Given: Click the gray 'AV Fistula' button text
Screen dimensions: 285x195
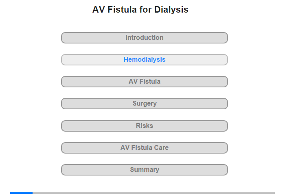Looking at the screenshot, I should pyautogui.click(x=145, y=81).
